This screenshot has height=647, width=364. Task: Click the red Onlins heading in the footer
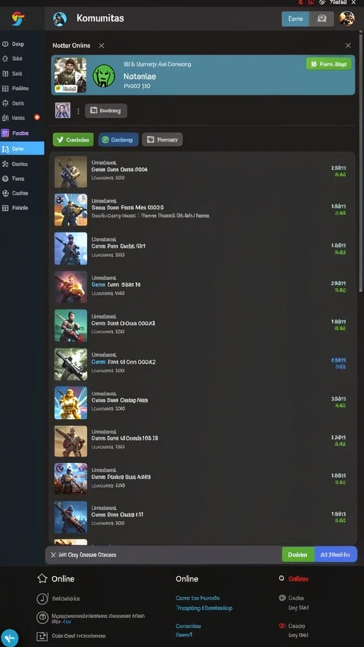[298, 579]
